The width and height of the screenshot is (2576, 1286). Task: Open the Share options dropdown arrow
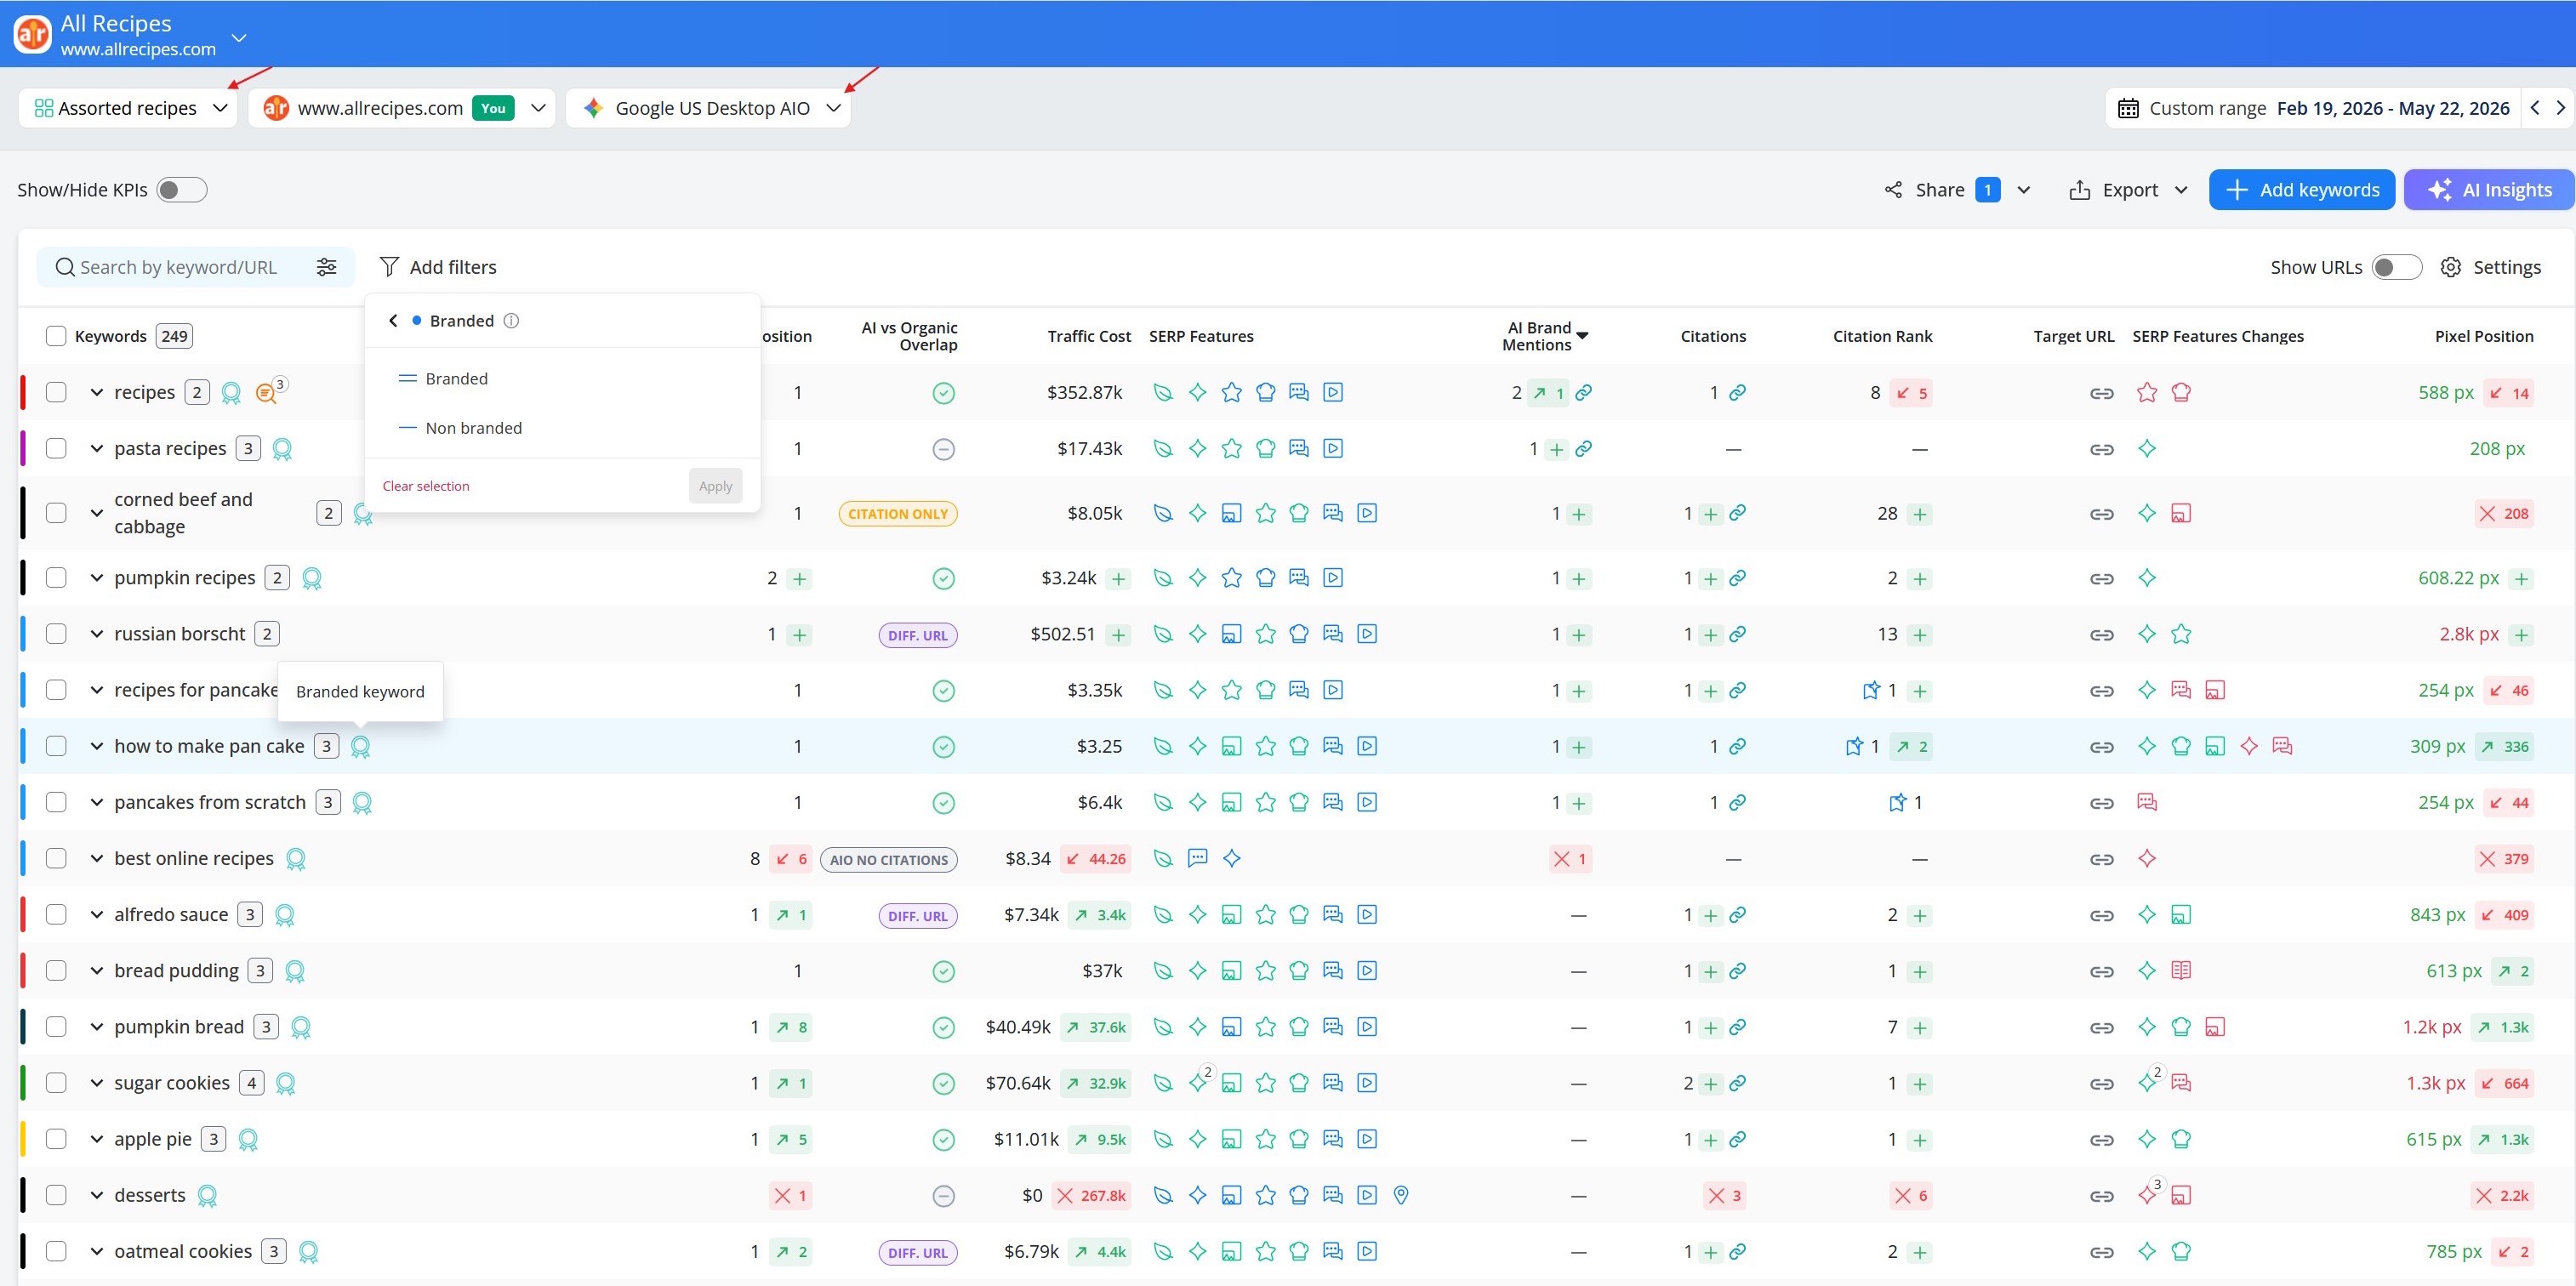[2023, 190]
